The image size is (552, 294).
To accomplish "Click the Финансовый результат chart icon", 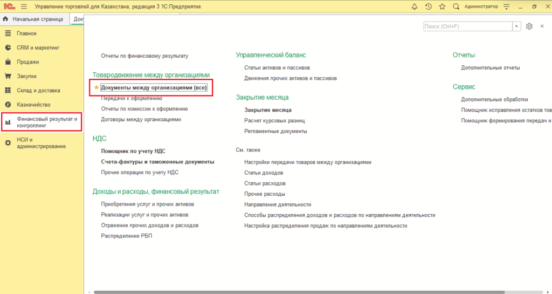I will (8, 122).
